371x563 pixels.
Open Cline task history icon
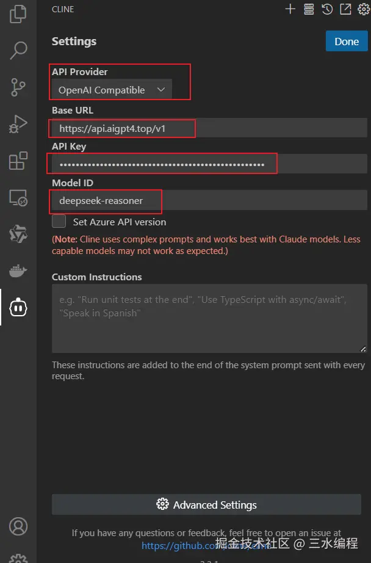(x=327, y=9)
